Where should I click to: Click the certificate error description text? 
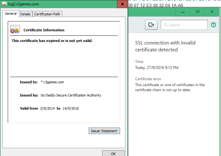(x=170, y=87)
